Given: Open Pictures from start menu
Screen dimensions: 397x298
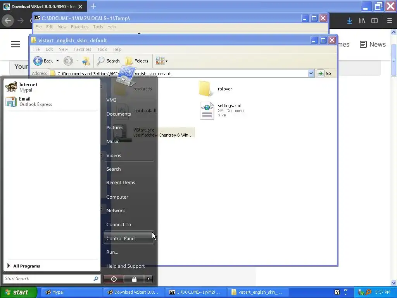Looking at the screenshot, I should point(115,127).
